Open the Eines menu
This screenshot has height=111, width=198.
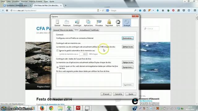tap(46, 2)
